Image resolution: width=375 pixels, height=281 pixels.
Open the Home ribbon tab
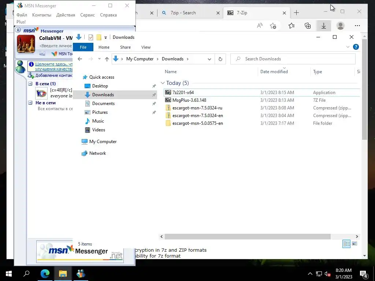(104, 47)
